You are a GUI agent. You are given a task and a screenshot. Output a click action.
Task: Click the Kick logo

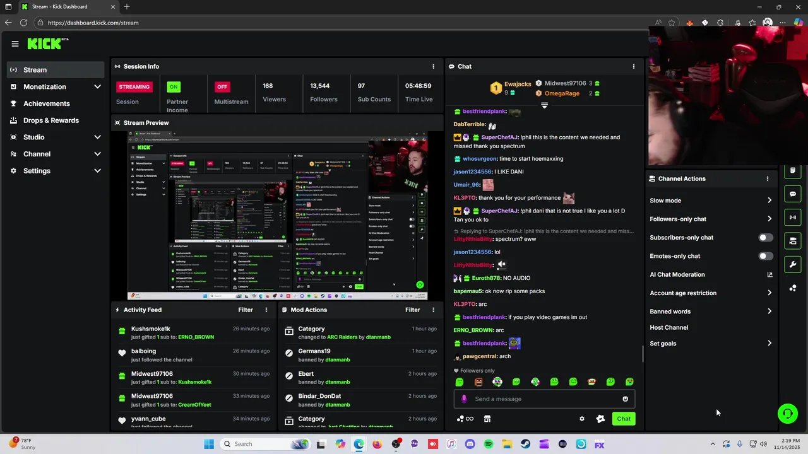pyautogui.click(x=48, y=44)
